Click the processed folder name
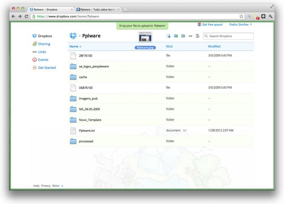This screenshot has width=284, height=204. 86,141
